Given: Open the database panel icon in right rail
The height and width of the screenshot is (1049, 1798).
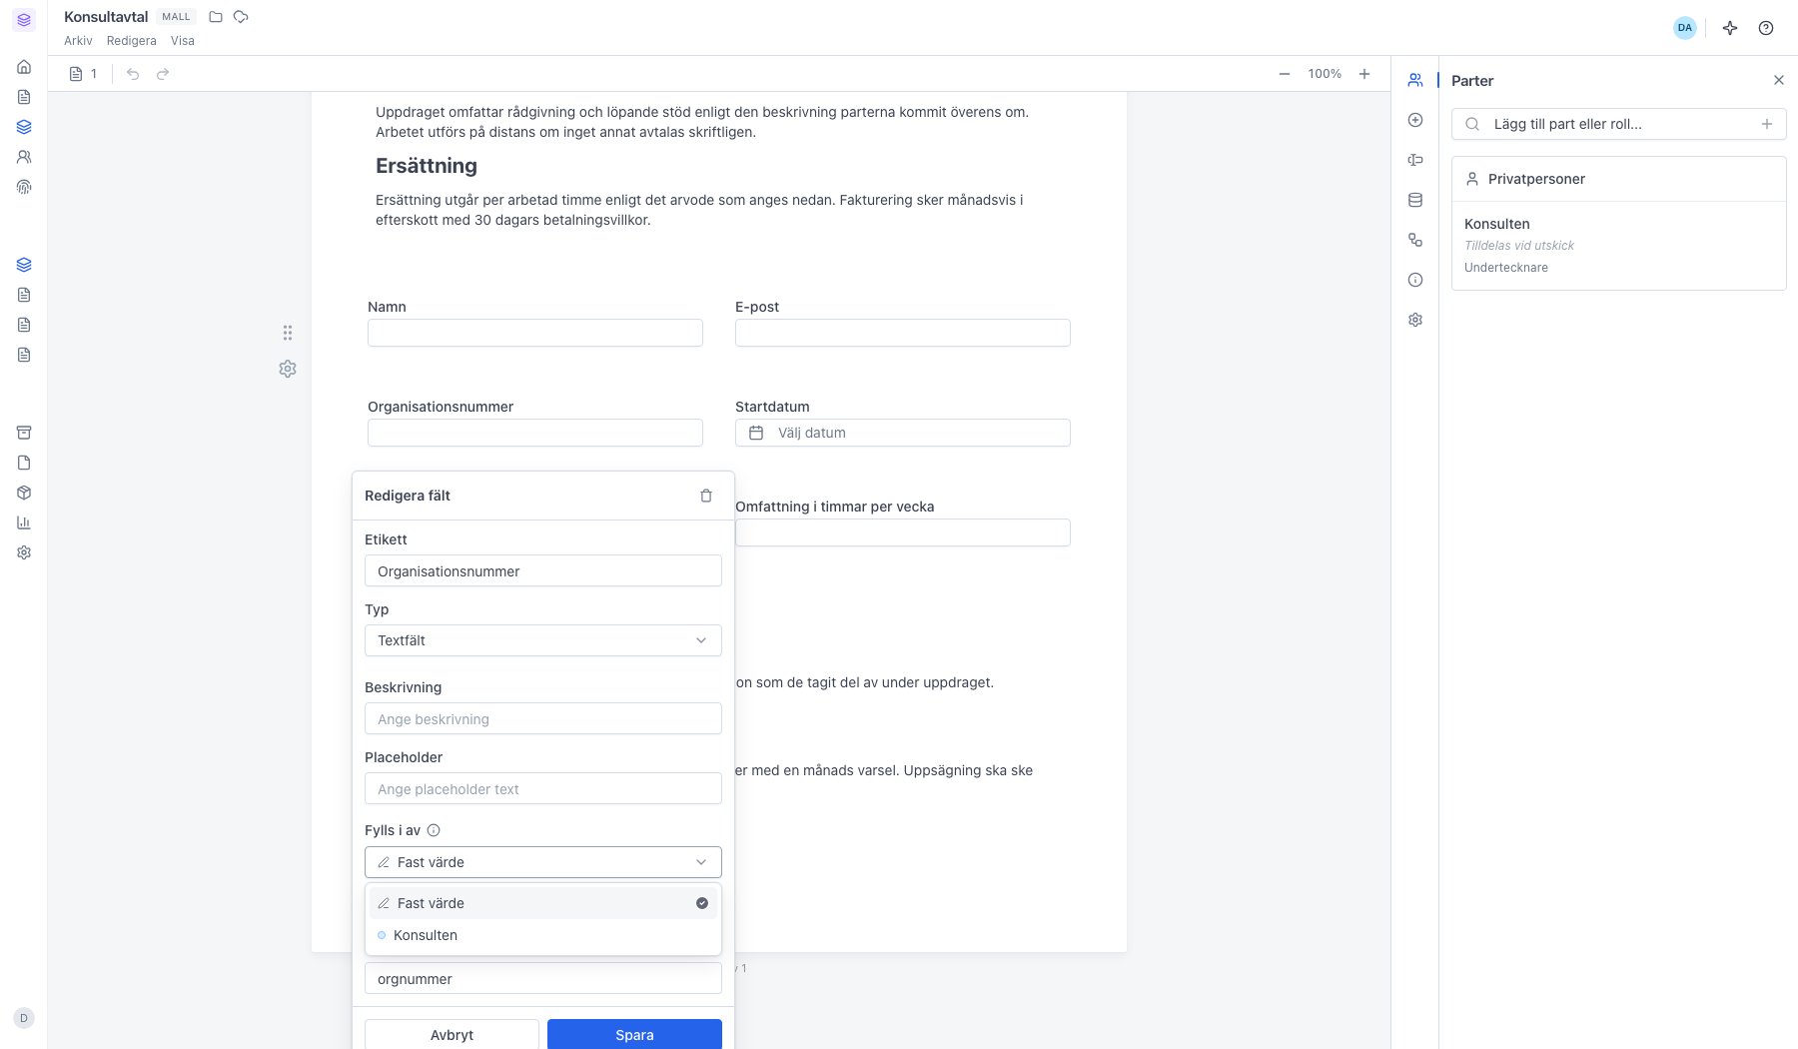Looking at the screenshot, I should click(1415, 200).
